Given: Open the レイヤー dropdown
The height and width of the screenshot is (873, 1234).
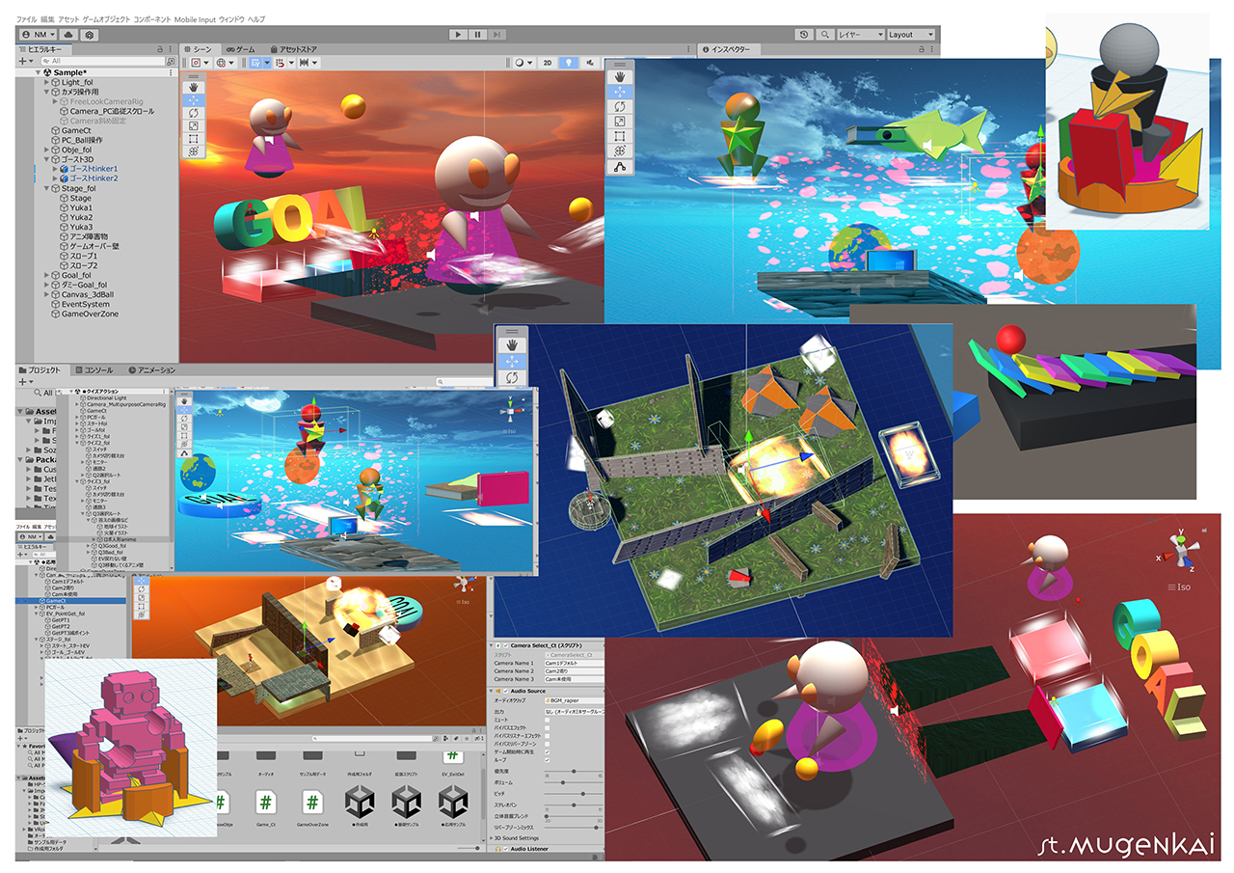Looking at the screenshot, I should point(860,35).
